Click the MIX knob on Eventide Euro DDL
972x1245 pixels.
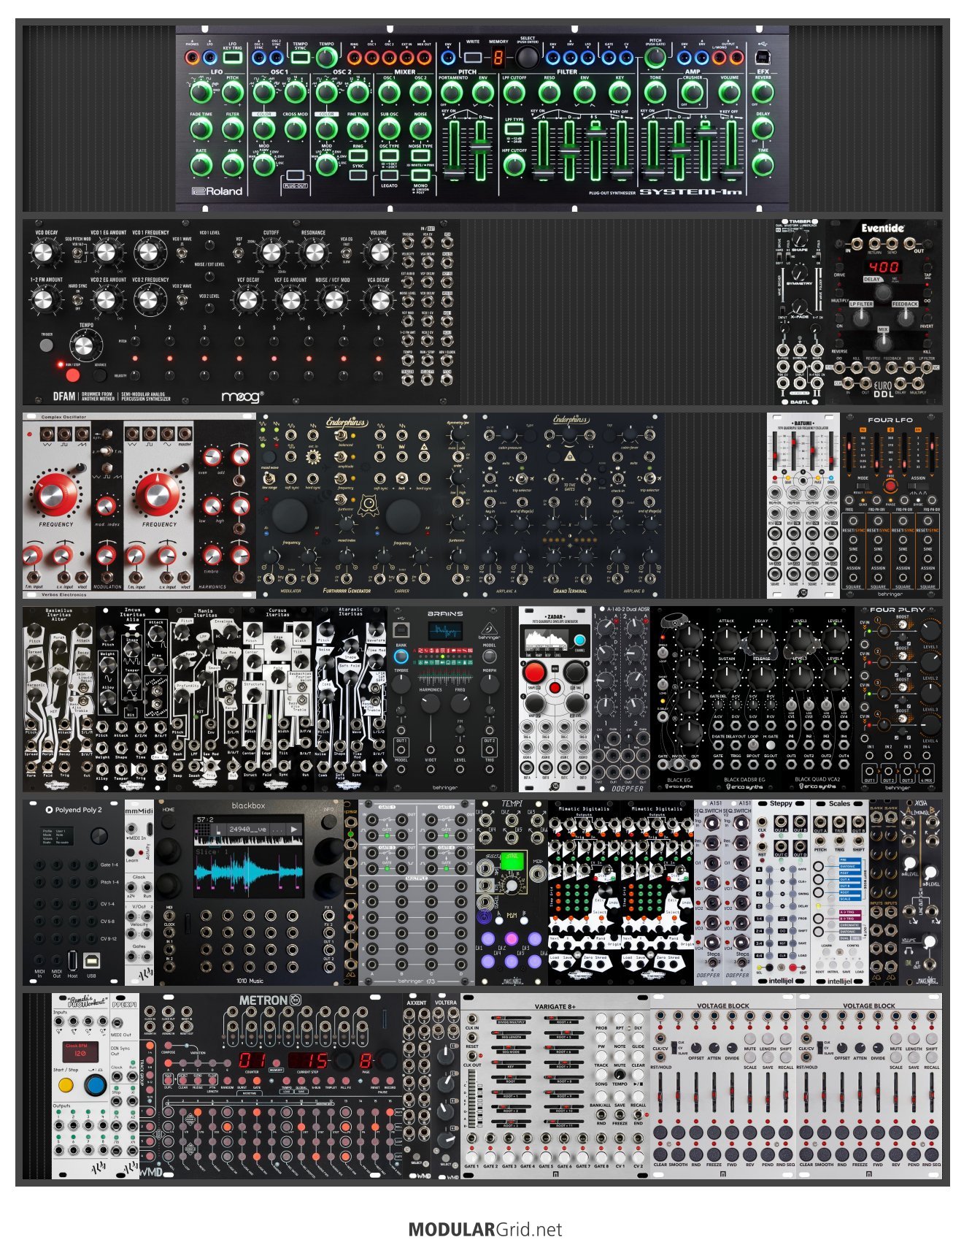(x=883, y=342)
